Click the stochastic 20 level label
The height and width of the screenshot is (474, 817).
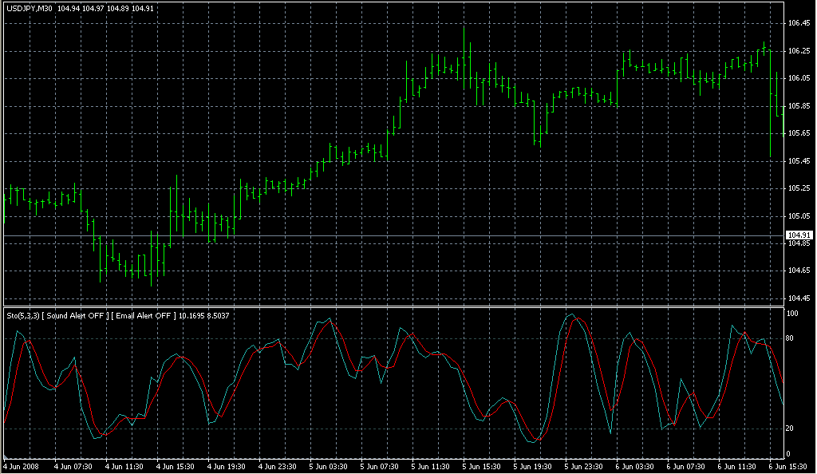click(791, 429)
